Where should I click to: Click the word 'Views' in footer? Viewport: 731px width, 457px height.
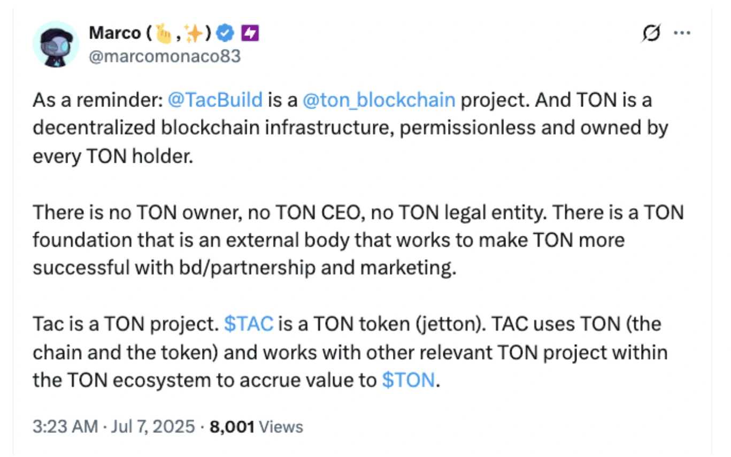point(281,426)
